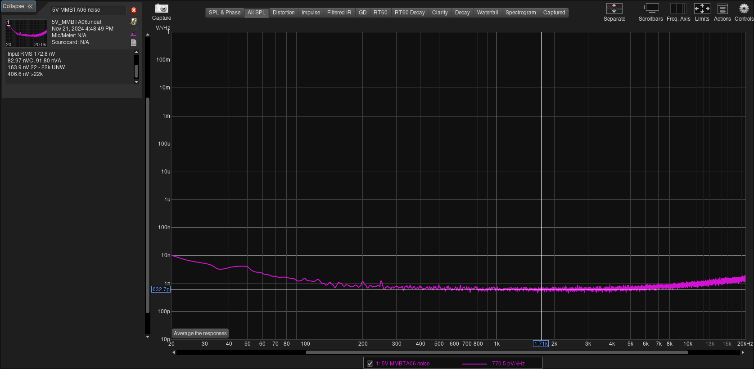Open the Impulse tab

coord(311,13)
